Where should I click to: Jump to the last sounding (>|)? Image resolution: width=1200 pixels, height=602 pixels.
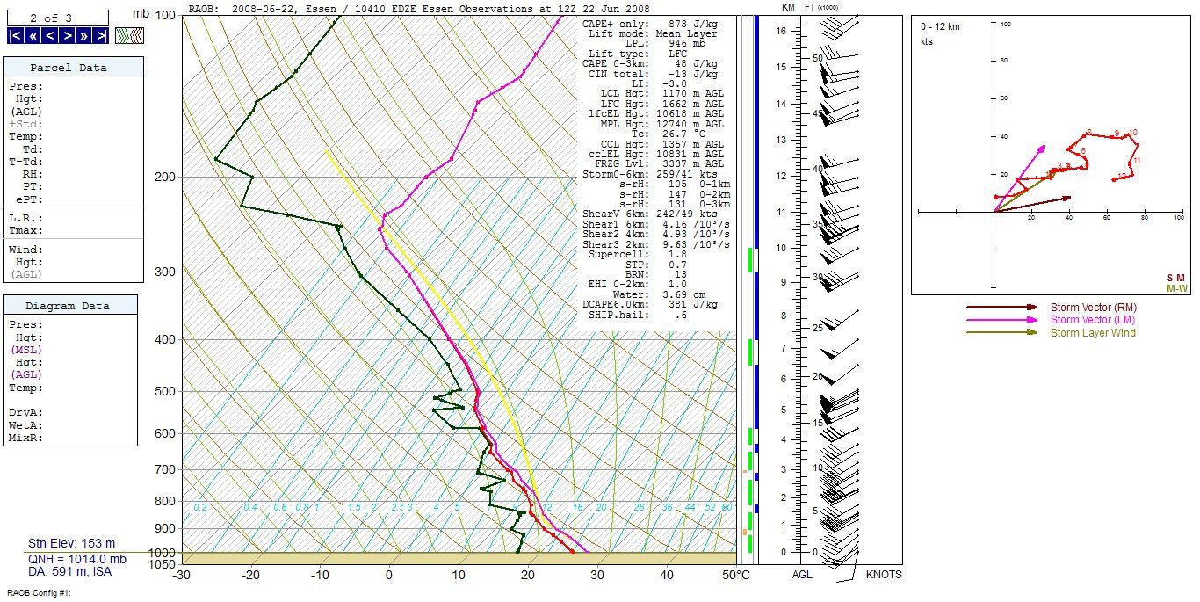[100, 36]
